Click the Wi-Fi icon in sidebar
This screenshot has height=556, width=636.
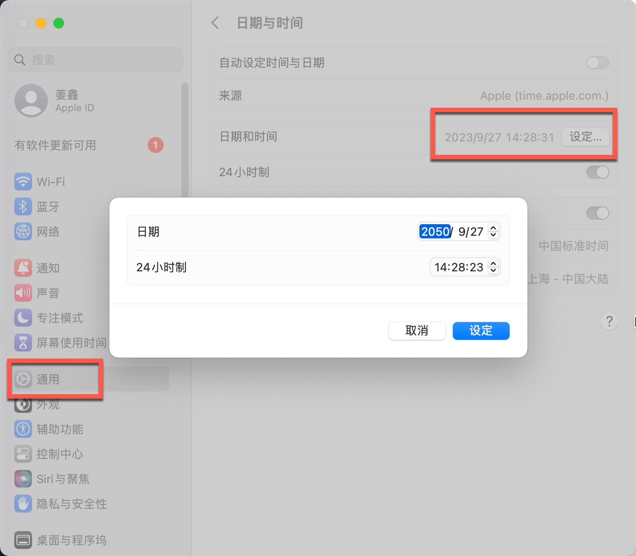(x=23, y=181)
